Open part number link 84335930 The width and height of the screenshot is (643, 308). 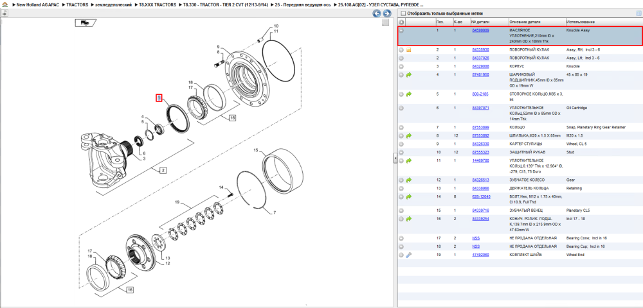pos(480,50)
